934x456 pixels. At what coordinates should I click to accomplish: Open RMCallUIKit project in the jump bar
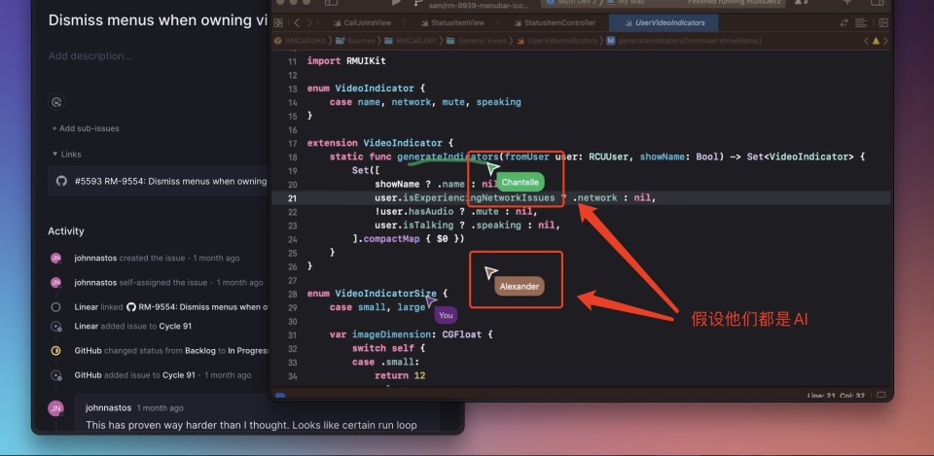click(x=301, y=41)
